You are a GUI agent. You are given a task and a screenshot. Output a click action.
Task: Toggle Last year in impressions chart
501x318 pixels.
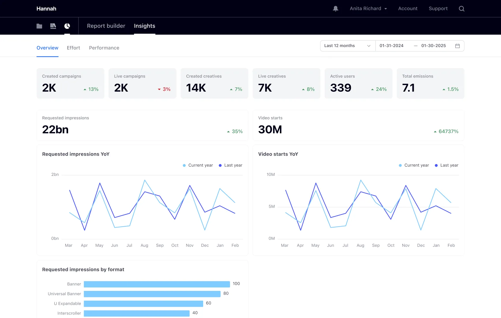coord(230,165)
